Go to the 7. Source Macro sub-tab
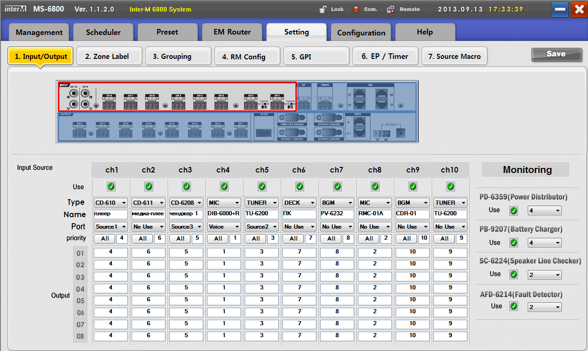 455,56
